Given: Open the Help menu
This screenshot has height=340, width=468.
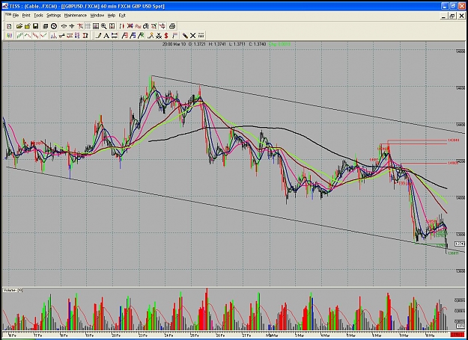Looking at the screenshot, I should pos(112,15).
